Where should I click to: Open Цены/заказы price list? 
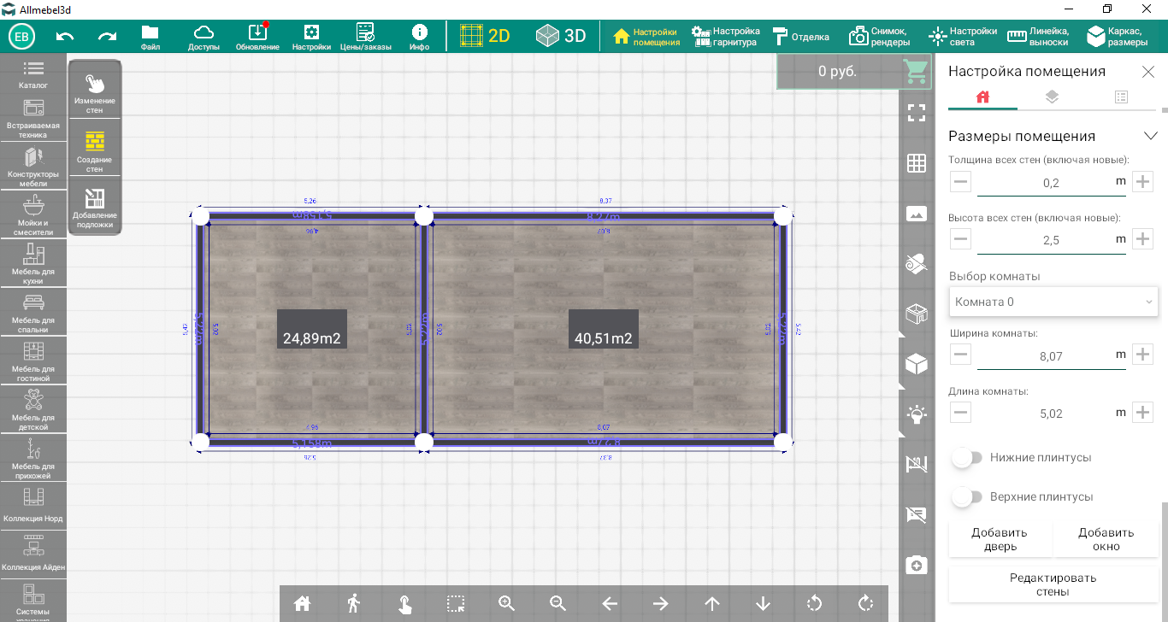tap(365, 37)
